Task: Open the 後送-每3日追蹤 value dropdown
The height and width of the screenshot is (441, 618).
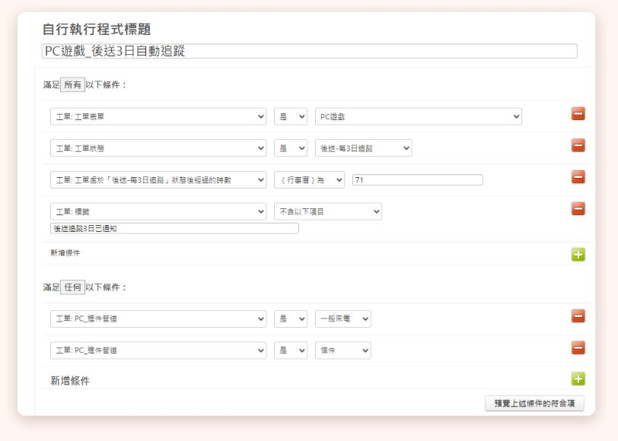Action: pos(363,148)
